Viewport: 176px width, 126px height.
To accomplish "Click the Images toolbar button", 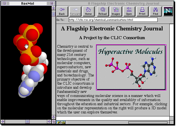I will [x=116, y=11].
